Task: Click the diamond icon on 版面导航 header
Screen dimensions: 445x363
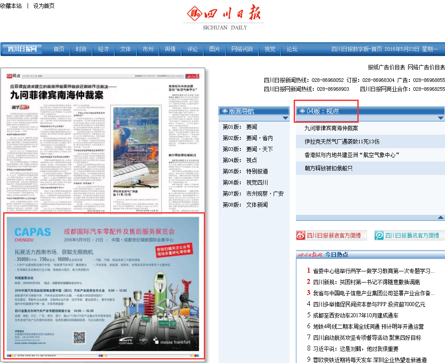Action: (225, 111)
